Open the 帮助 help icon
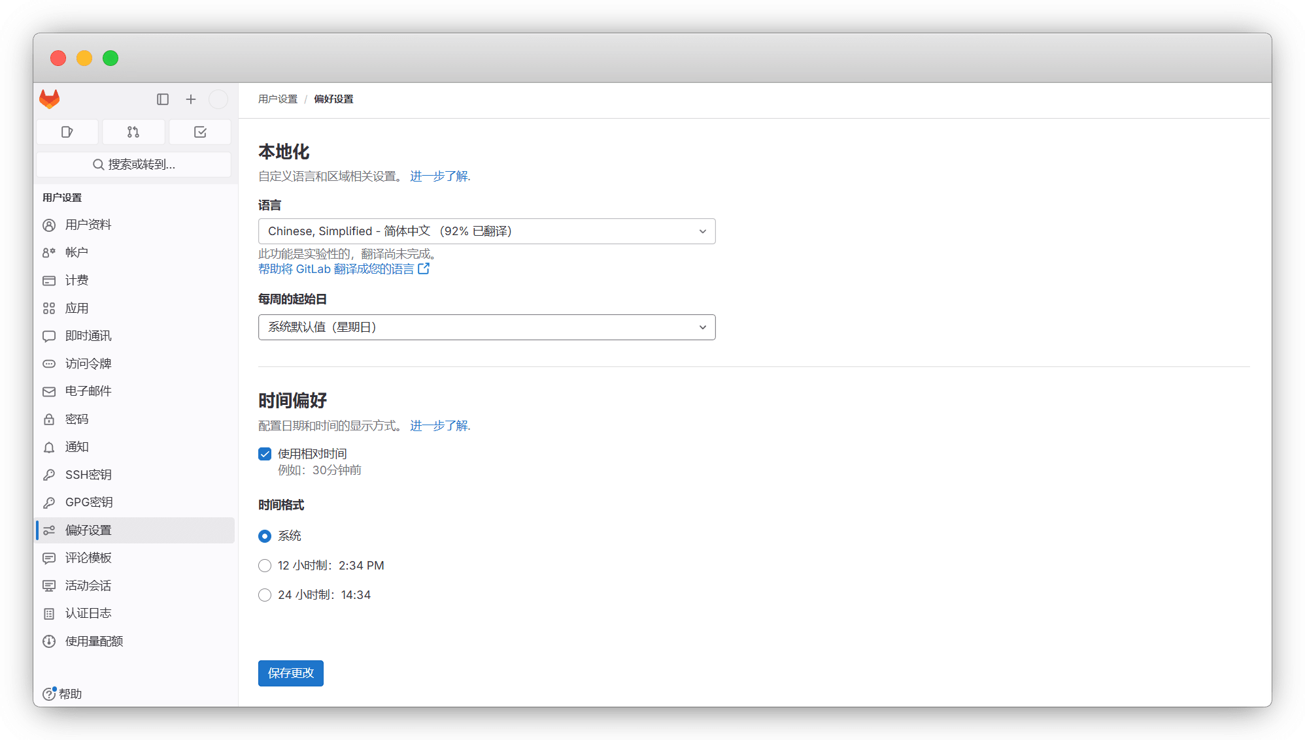Viewport: 1305px width, 740px height. click(x=62, y=694)
